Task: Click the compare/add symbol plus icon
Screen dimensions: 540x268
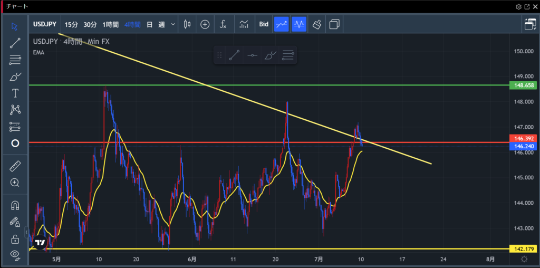Action: pos(205,24)
